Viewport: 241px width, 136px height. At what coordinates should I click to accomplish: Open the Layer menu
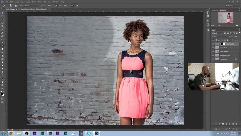[23, 2]
